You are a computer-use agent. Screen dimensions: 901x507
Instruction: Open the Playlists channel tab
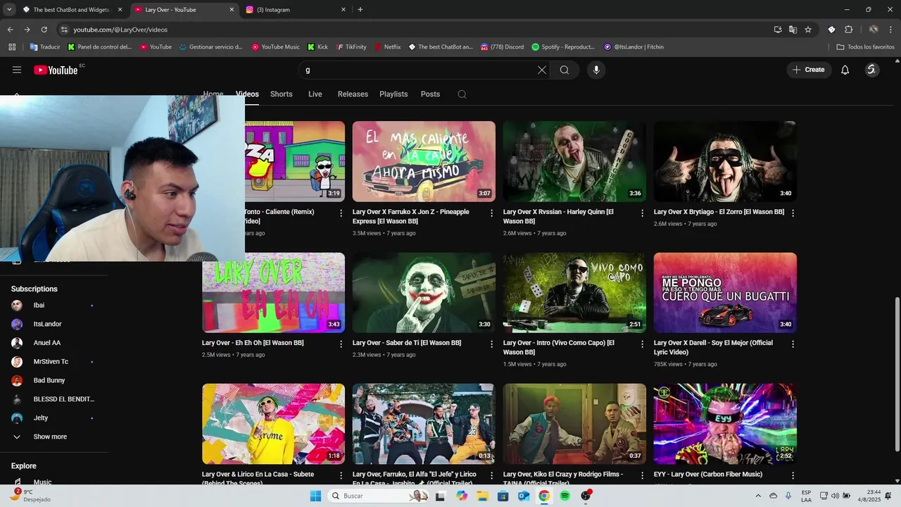pos(393,94)
